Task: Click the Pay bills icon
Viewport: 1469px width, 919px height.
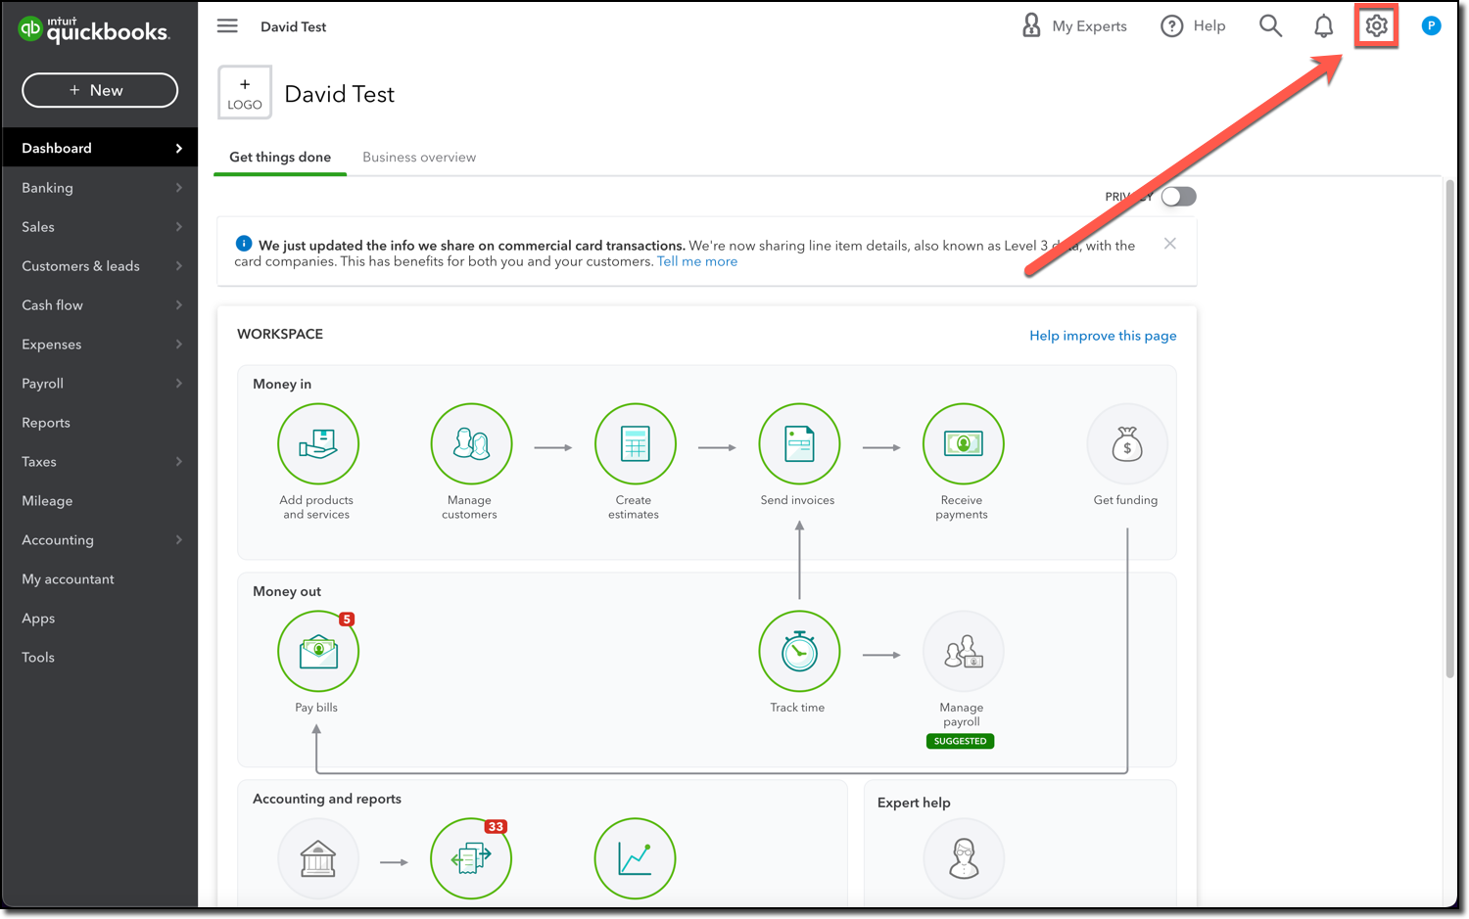Action: click(317, 651)
